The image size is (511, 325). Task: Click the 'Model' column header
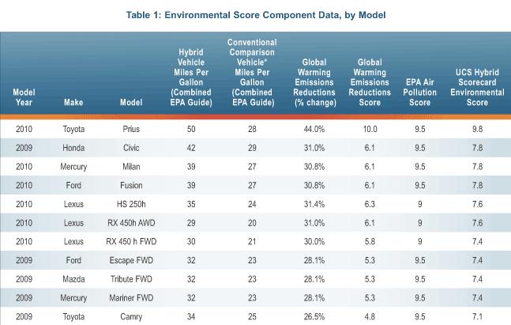point(132,102)
